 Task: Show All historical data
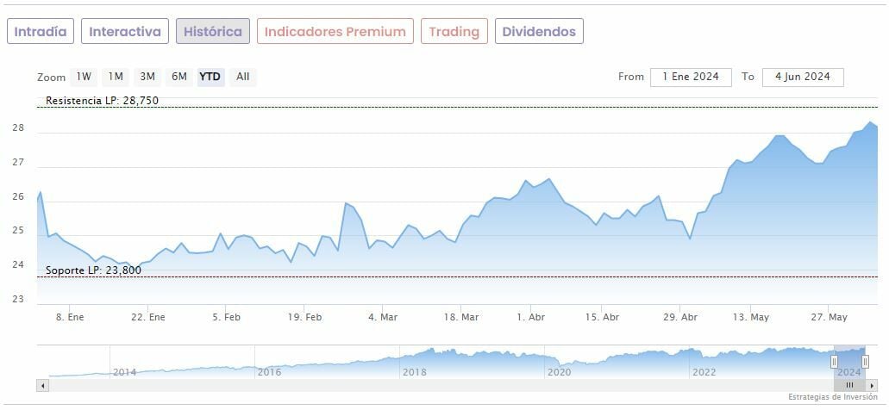click(243, 77)
